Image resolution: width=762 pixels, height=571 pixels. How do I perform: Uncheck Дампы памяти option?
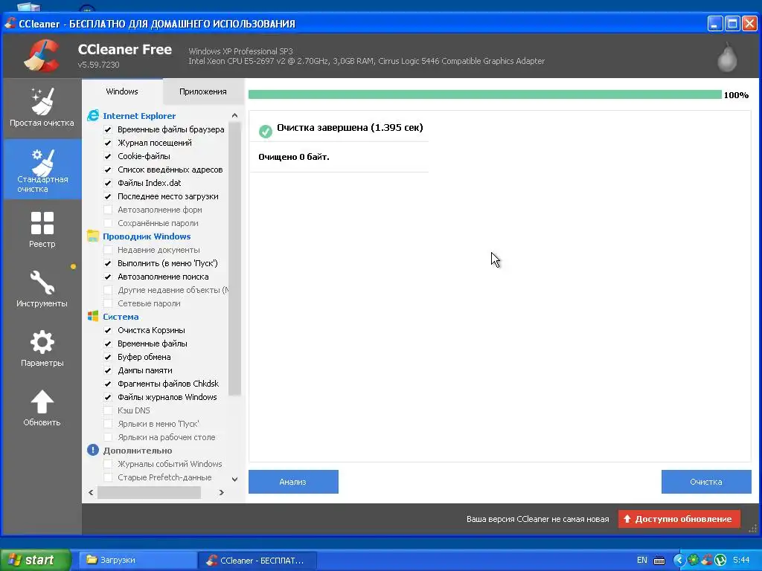coord(108,370)
